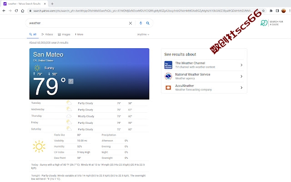Start voice search with the microphone icon
This screenshot has height=182, width=291.
[140, 23]
